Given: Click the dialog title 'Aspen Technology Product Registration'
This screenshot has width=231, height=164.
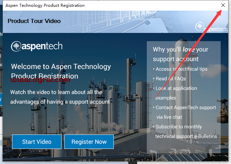Looking at the screenshot, I should click(45, 5).
